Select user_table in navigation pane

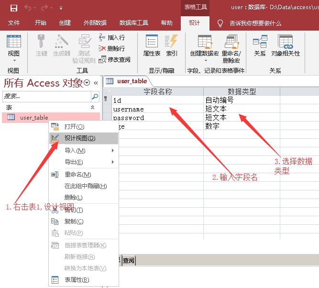pos(51,117)
